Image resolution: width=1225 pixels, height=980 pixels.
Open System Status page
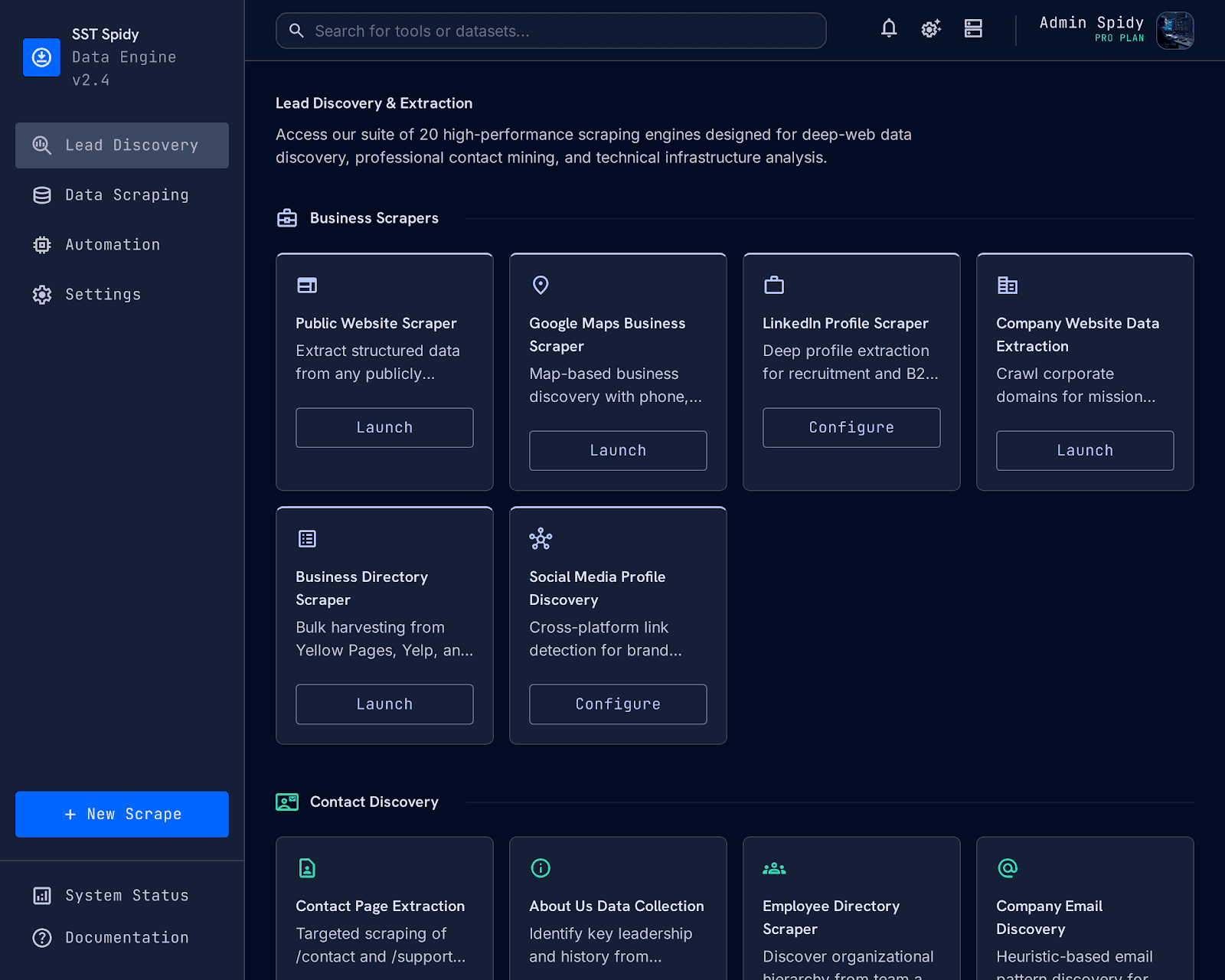coord(122,896)
